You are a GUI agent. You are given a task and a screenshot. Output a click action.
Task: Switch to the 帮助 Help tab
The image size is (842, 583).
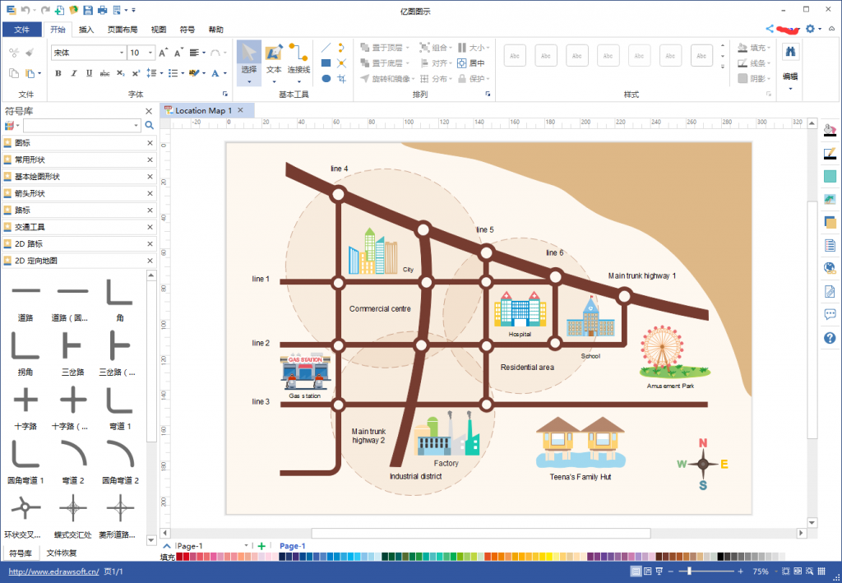click(x=216, y=30)
